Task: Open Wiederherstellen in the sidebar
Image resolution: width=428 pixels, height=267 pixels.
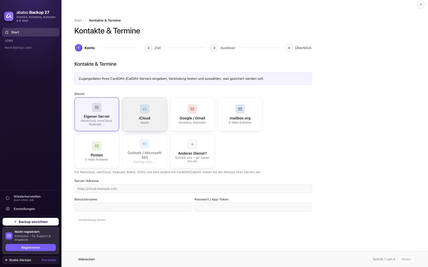Action: click(x=31, y=198)
